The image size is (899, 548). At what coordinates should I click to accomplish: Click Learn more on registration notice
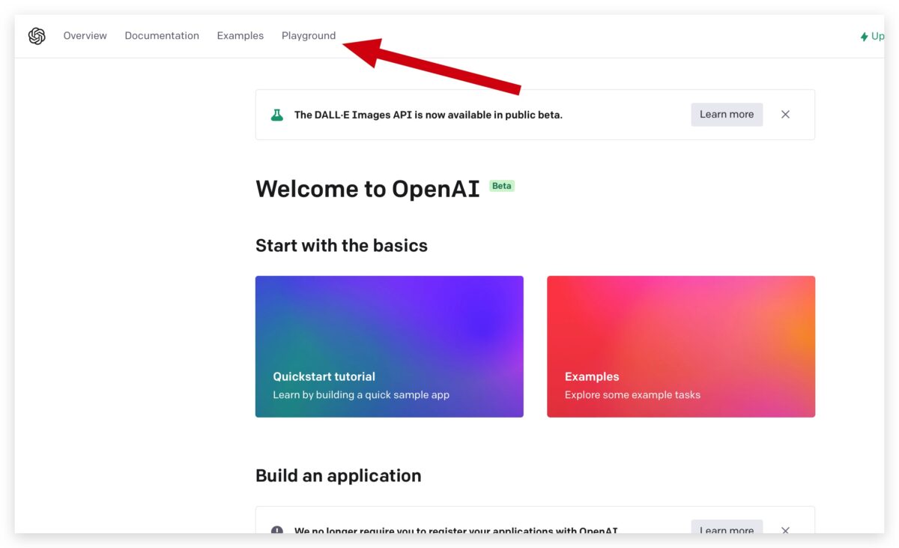pos(727,527)
